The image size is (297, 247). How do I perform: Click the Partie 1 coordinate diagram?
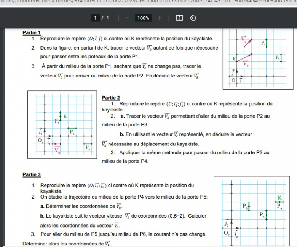(258, 59)
